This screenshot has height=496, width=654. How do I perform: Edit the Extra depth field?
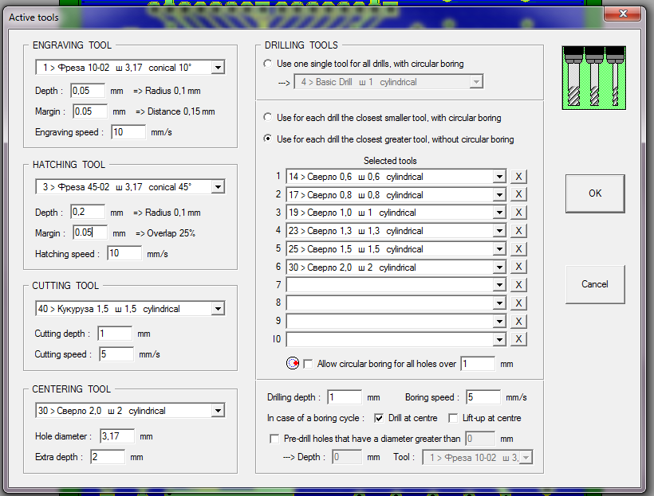108,457
